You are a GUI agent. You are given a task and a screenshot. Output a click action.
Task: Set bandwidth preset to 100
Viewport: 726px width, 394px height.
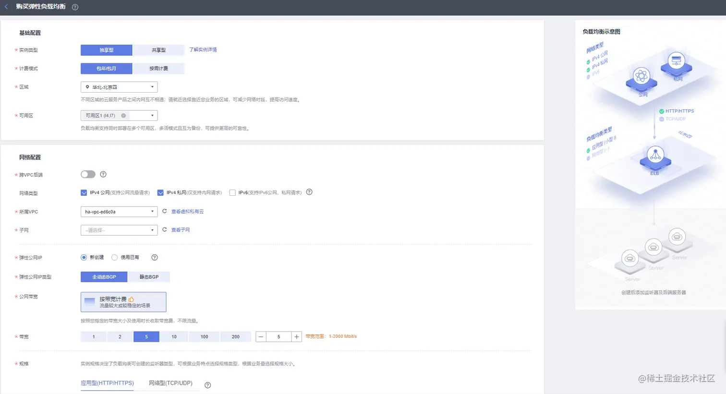click(204, 337)
